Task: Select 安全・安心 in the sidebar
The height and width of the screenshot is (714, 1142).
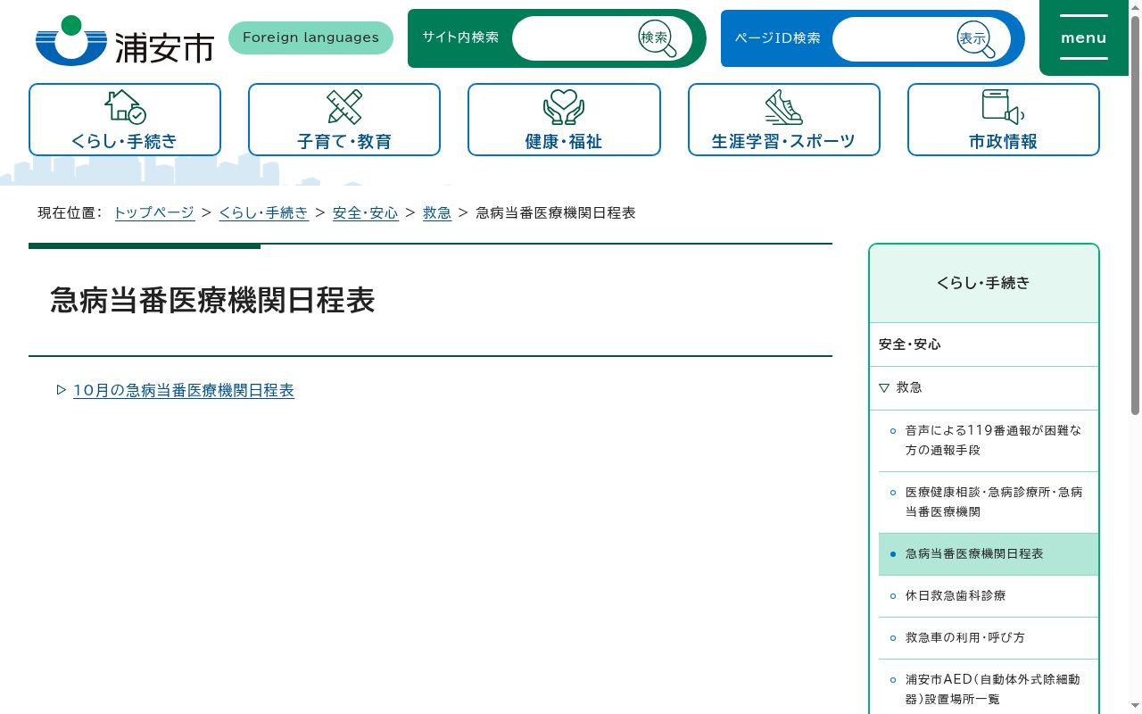Action: [x=984, y=345]
